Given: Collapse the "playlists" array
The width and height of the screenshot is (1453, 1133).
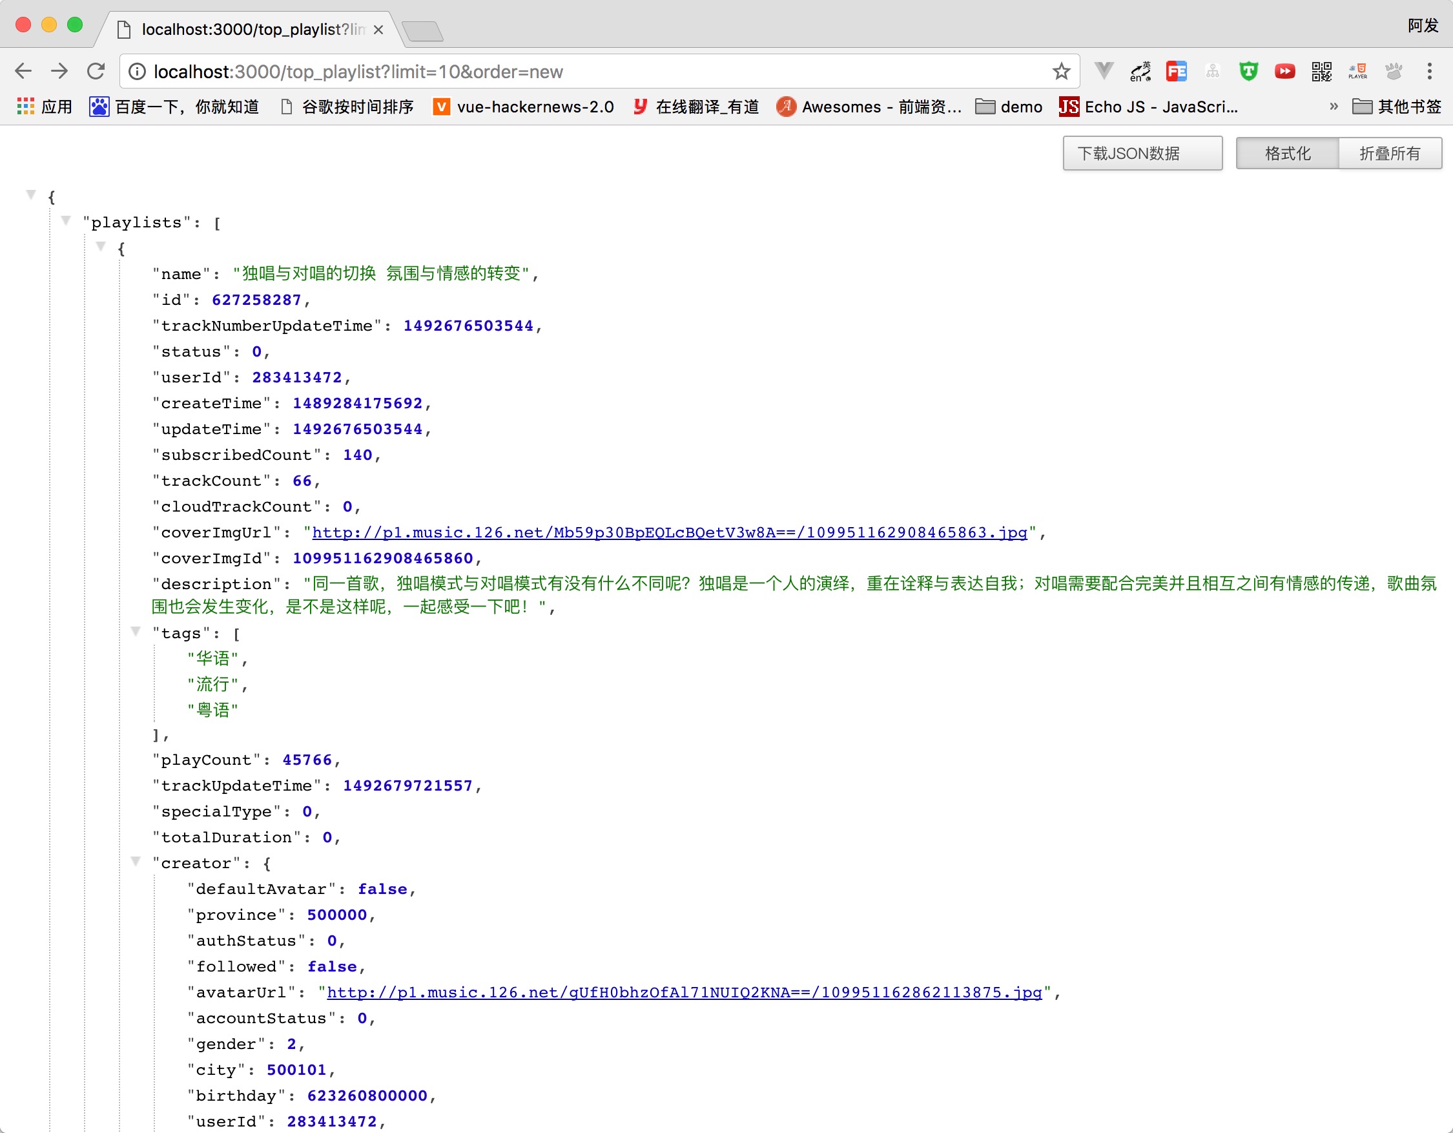Looking at the screenshot, I should (66, 221).
